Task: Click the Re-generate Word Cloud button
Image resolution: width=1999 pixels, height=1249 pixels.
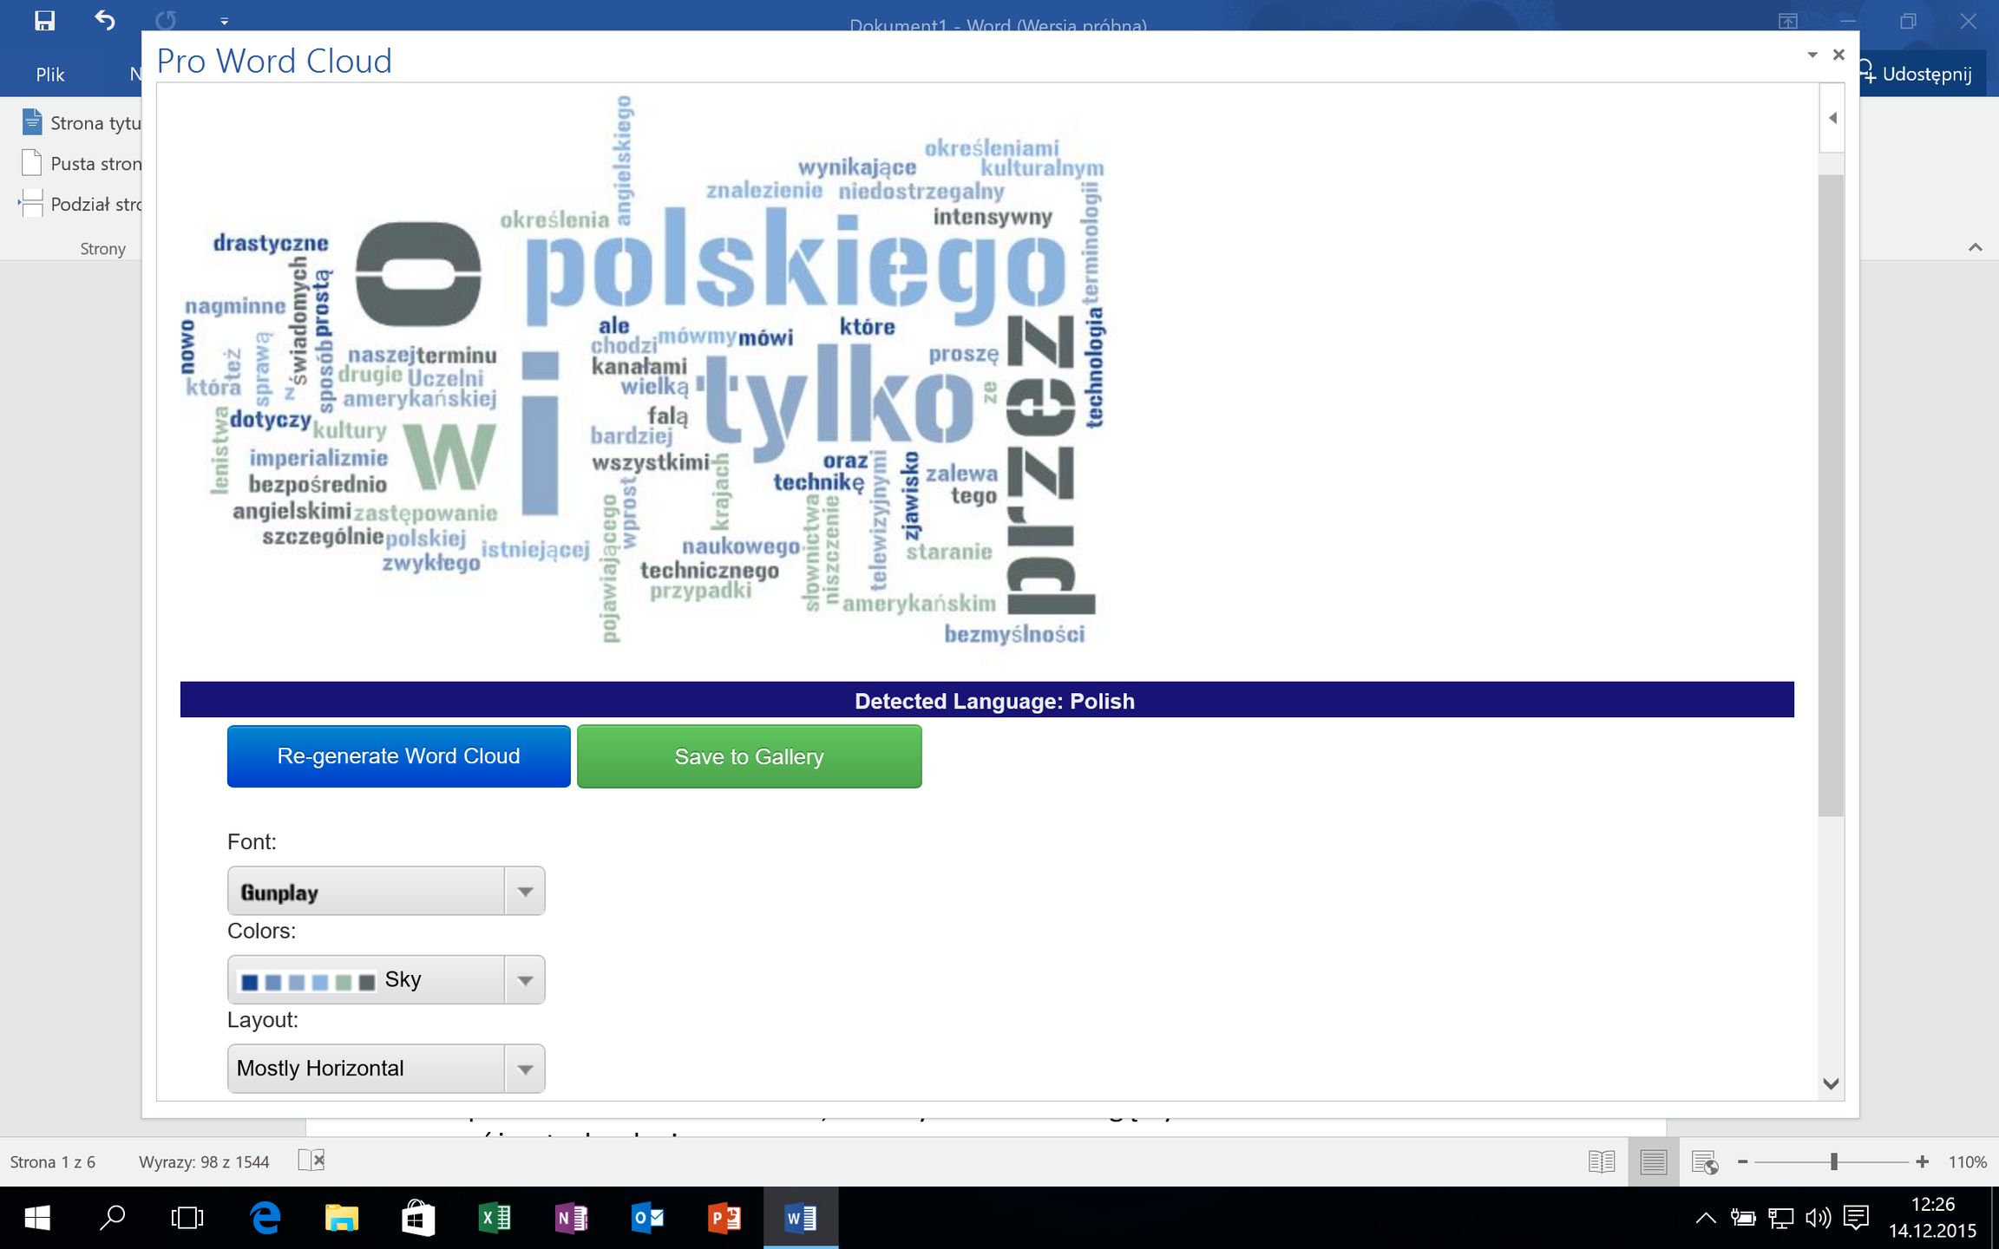Action: click(x=398, y=755)
